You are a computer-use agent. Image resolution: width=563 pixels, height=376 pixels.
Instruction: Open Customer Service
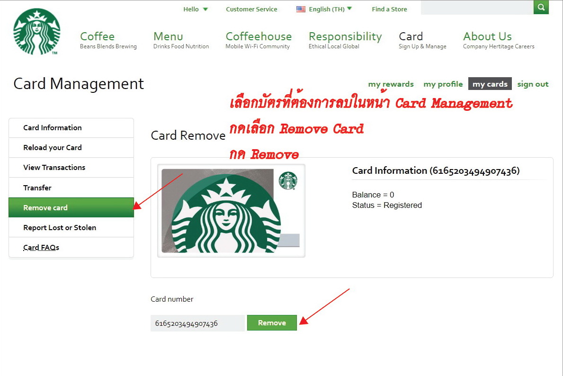pyautogui.click(x=251, y=9)
